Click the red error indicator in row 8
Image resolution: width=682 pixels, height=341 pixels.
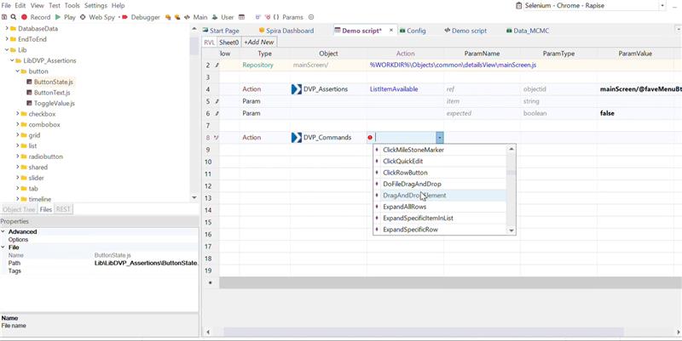pyautogui.click(x=370, y=138)
